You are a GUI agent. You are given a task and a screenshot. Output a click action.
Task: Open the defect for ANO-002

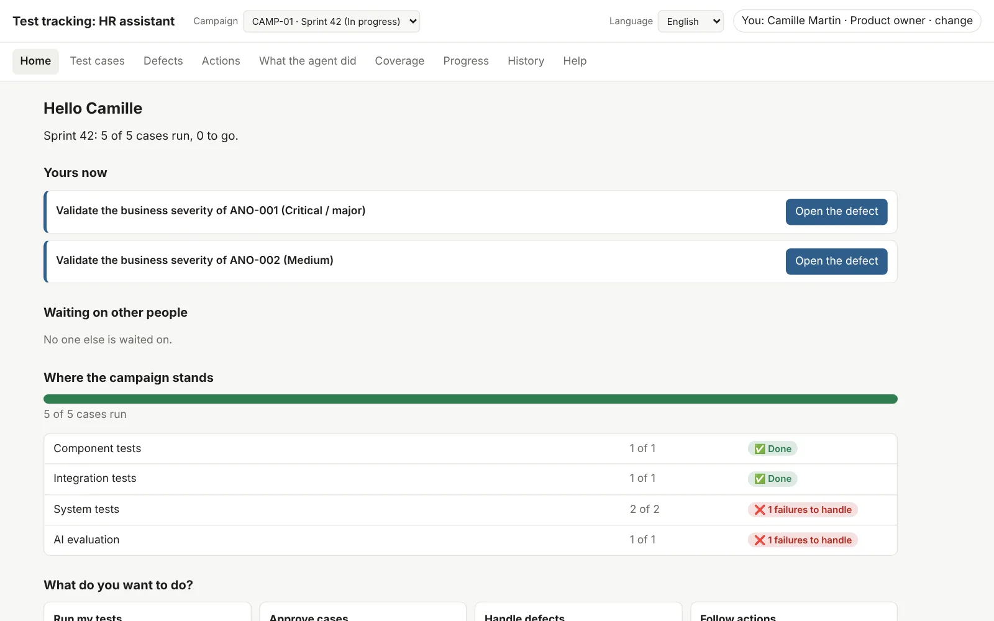836,261
